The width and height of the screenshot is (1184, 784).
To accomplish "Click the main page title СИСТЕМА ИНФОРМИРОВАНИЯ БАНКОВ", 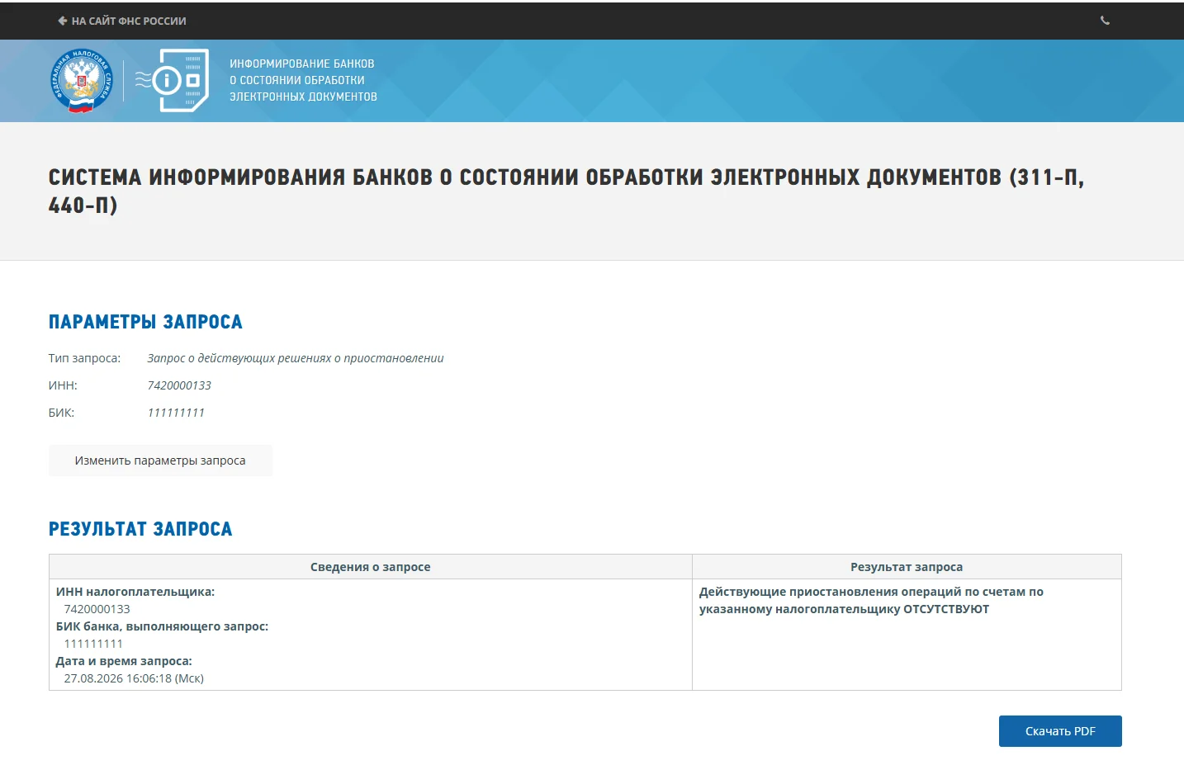I will [566, 191].
